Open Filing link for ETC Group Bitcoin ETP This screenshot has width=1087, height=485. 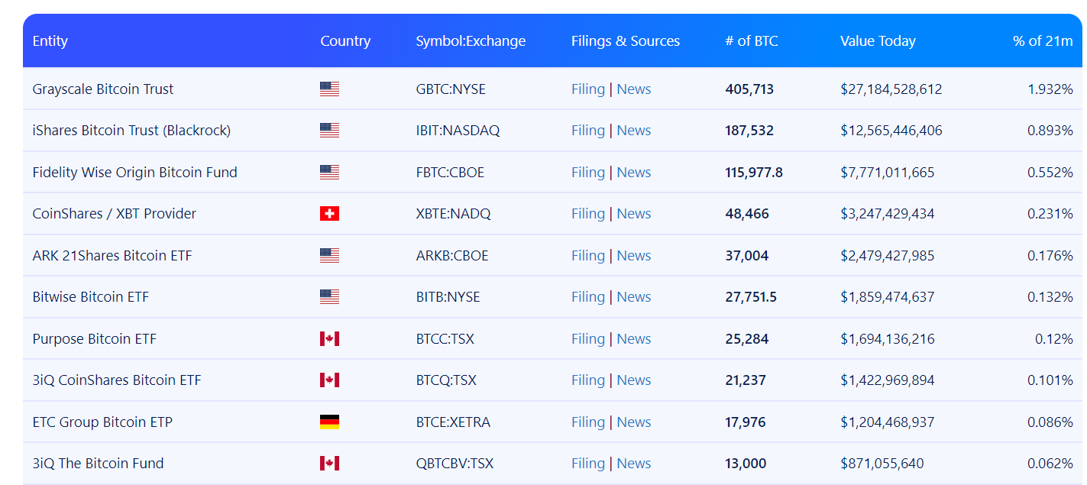pos(588,422)
